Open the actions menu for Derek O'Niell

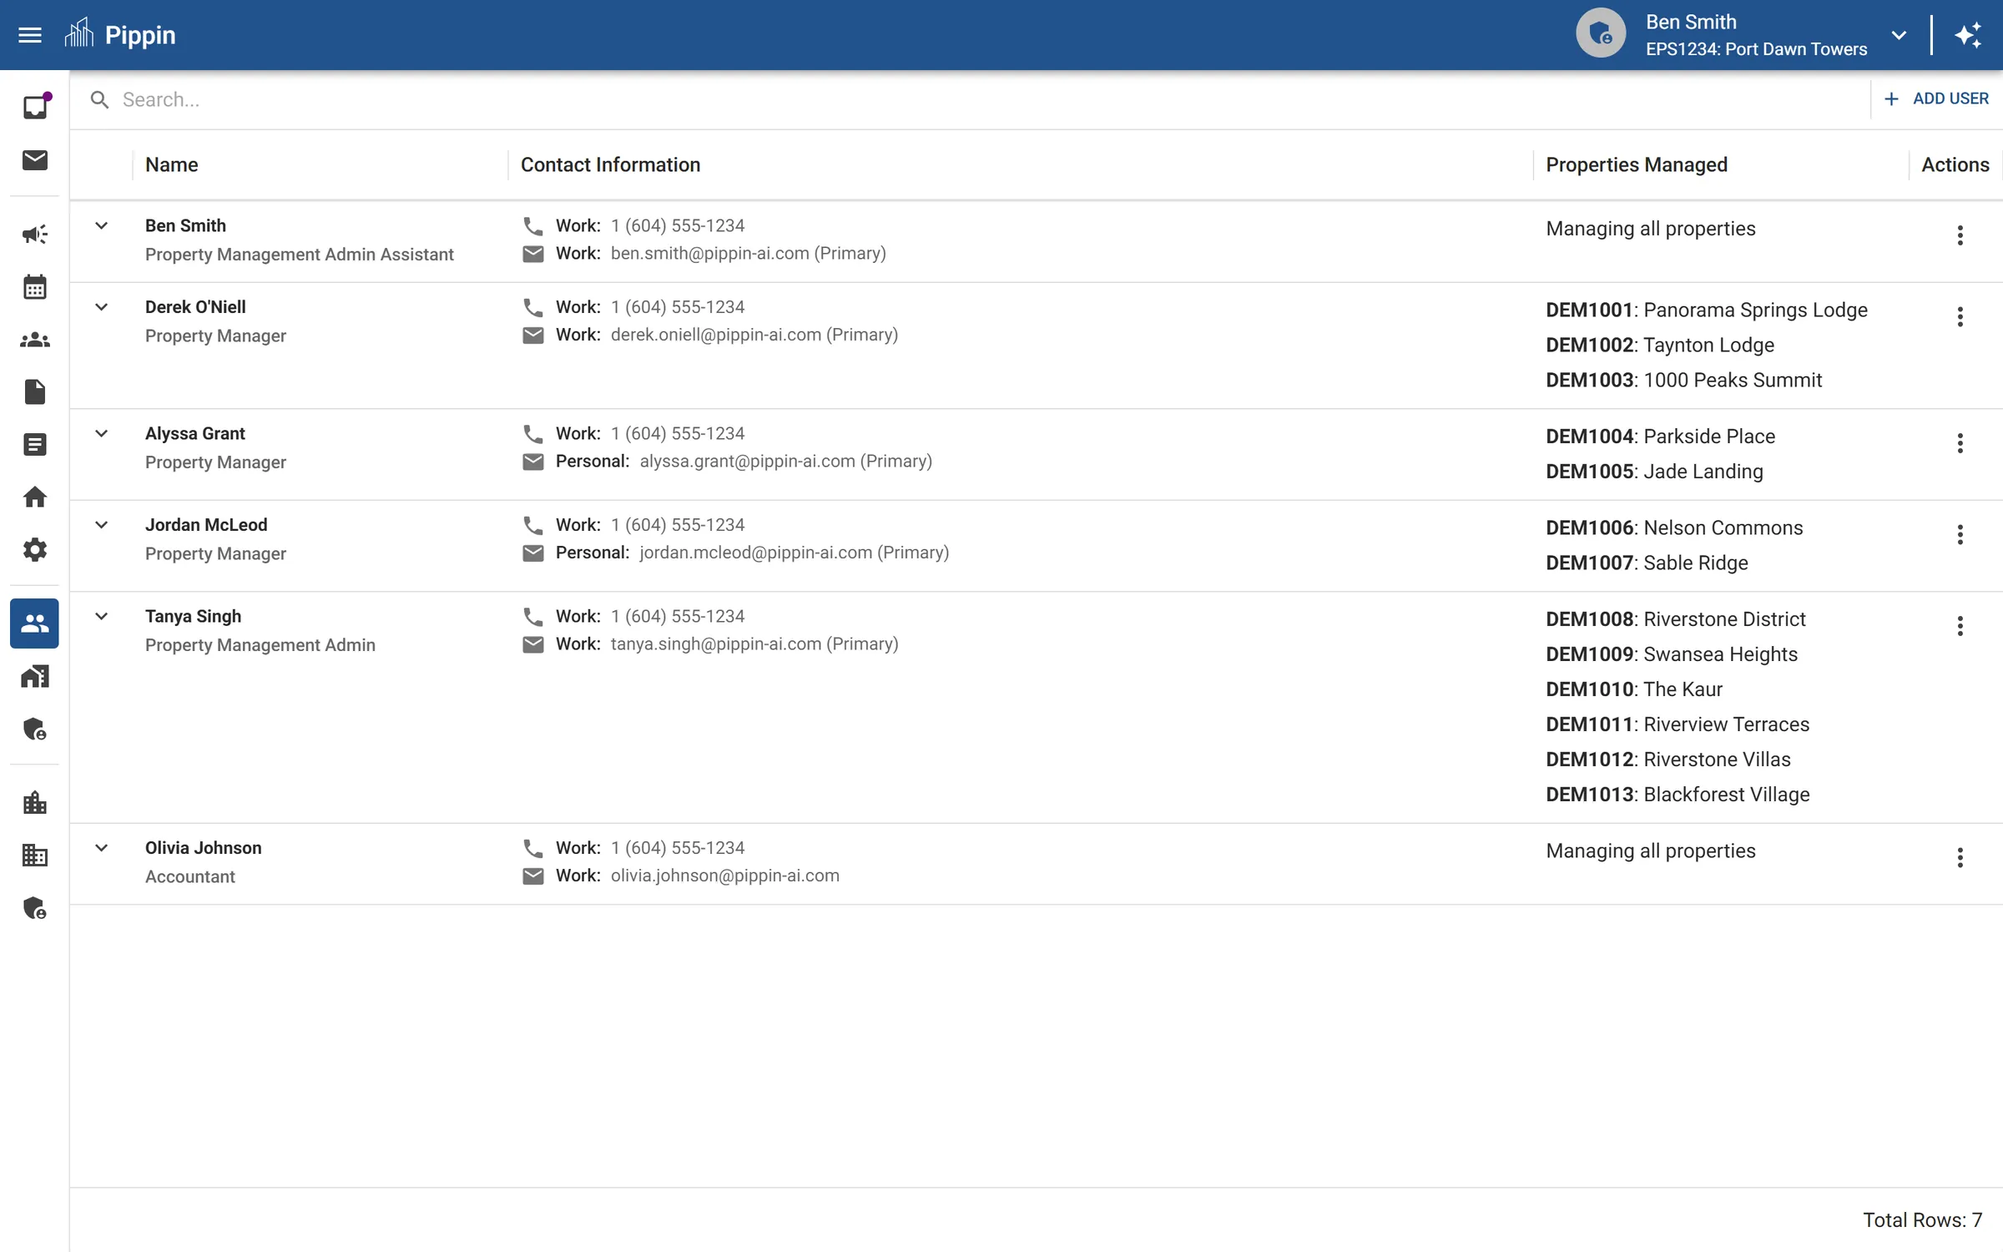coord(1960,316)
